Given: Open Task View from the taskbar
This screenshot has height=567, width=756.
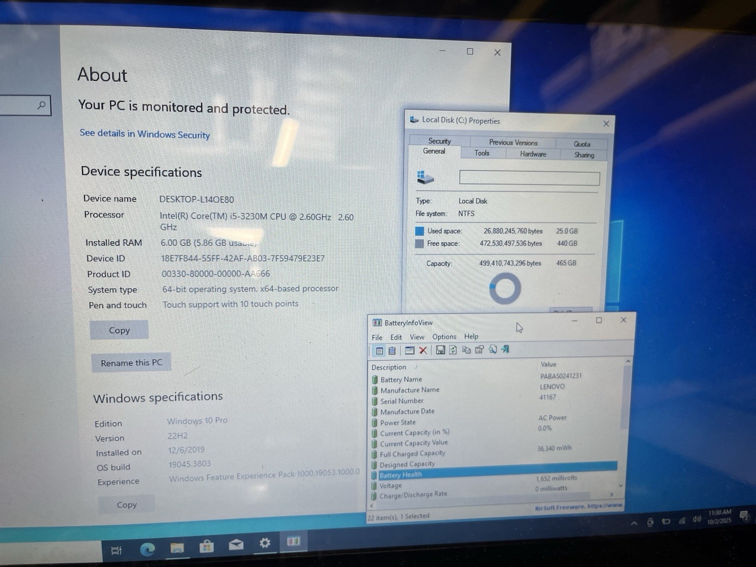Looking at the screenshot, I should click(x=116, y=550).
